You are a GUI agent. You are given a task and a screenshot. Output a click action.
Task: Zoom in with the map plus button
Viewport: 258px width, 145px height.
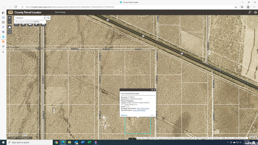tap(10, 18)
